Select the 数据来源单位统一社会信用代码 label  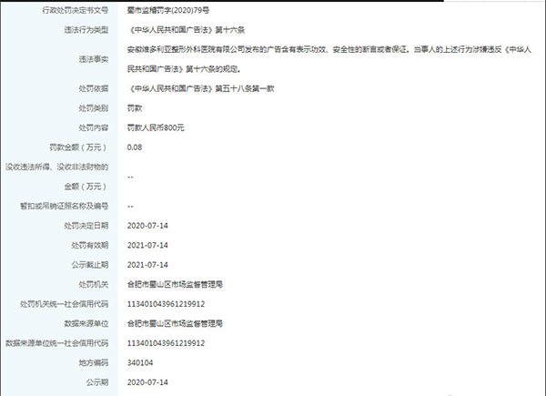pyautogui.click(x=56, y=343)
